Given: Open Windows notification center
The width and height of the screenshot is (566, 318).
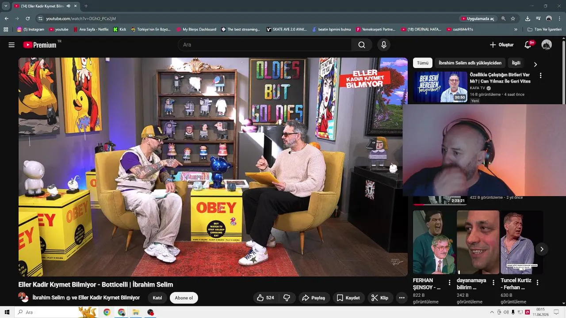Looking at the screenshot, I should pyautogui.click(x=556, y=312).
